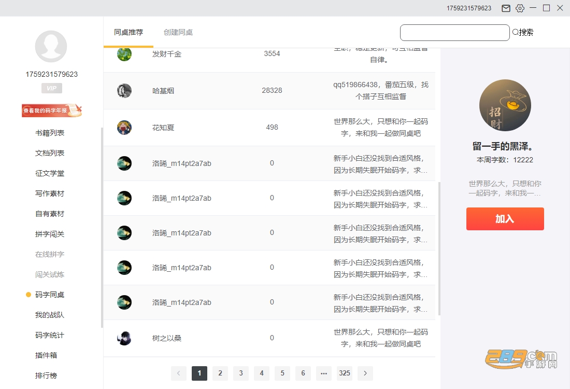Image resolution: width=570 pixels, height=389 pixels.
Task: Click 本周字数: 12222 text
Action: (505, 160)
